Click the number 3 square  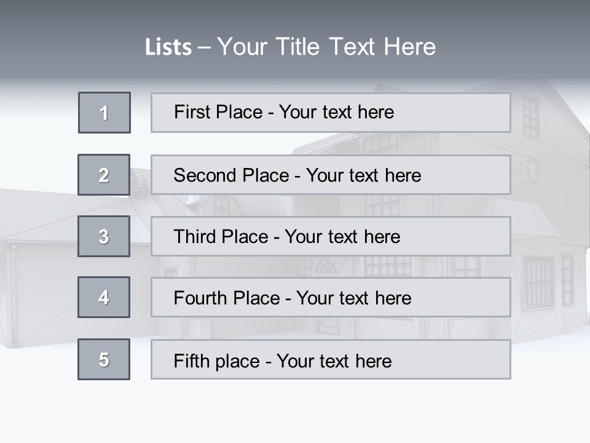[x=104, y=236]
